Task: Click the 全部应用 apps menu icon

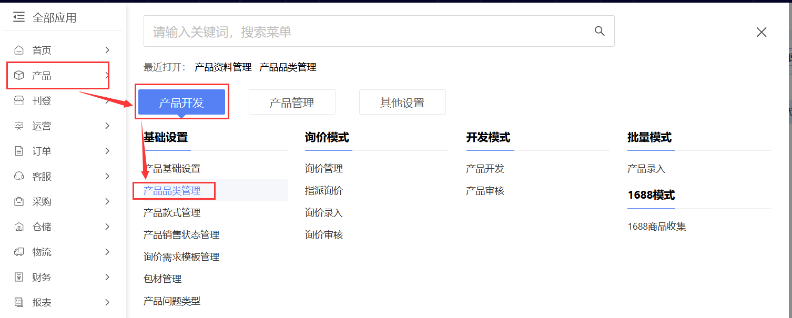Action: [18, 17]
